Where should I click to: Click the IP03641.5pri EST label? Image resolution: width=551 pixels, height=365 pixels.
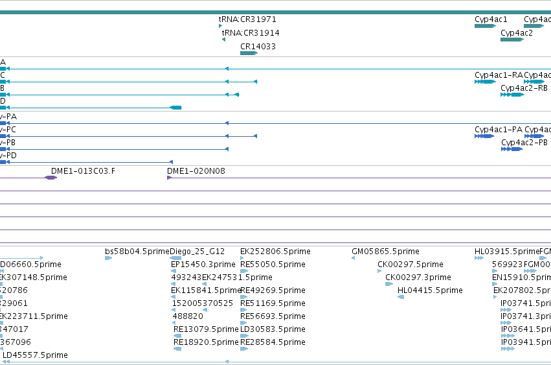[x=526, y=329]
